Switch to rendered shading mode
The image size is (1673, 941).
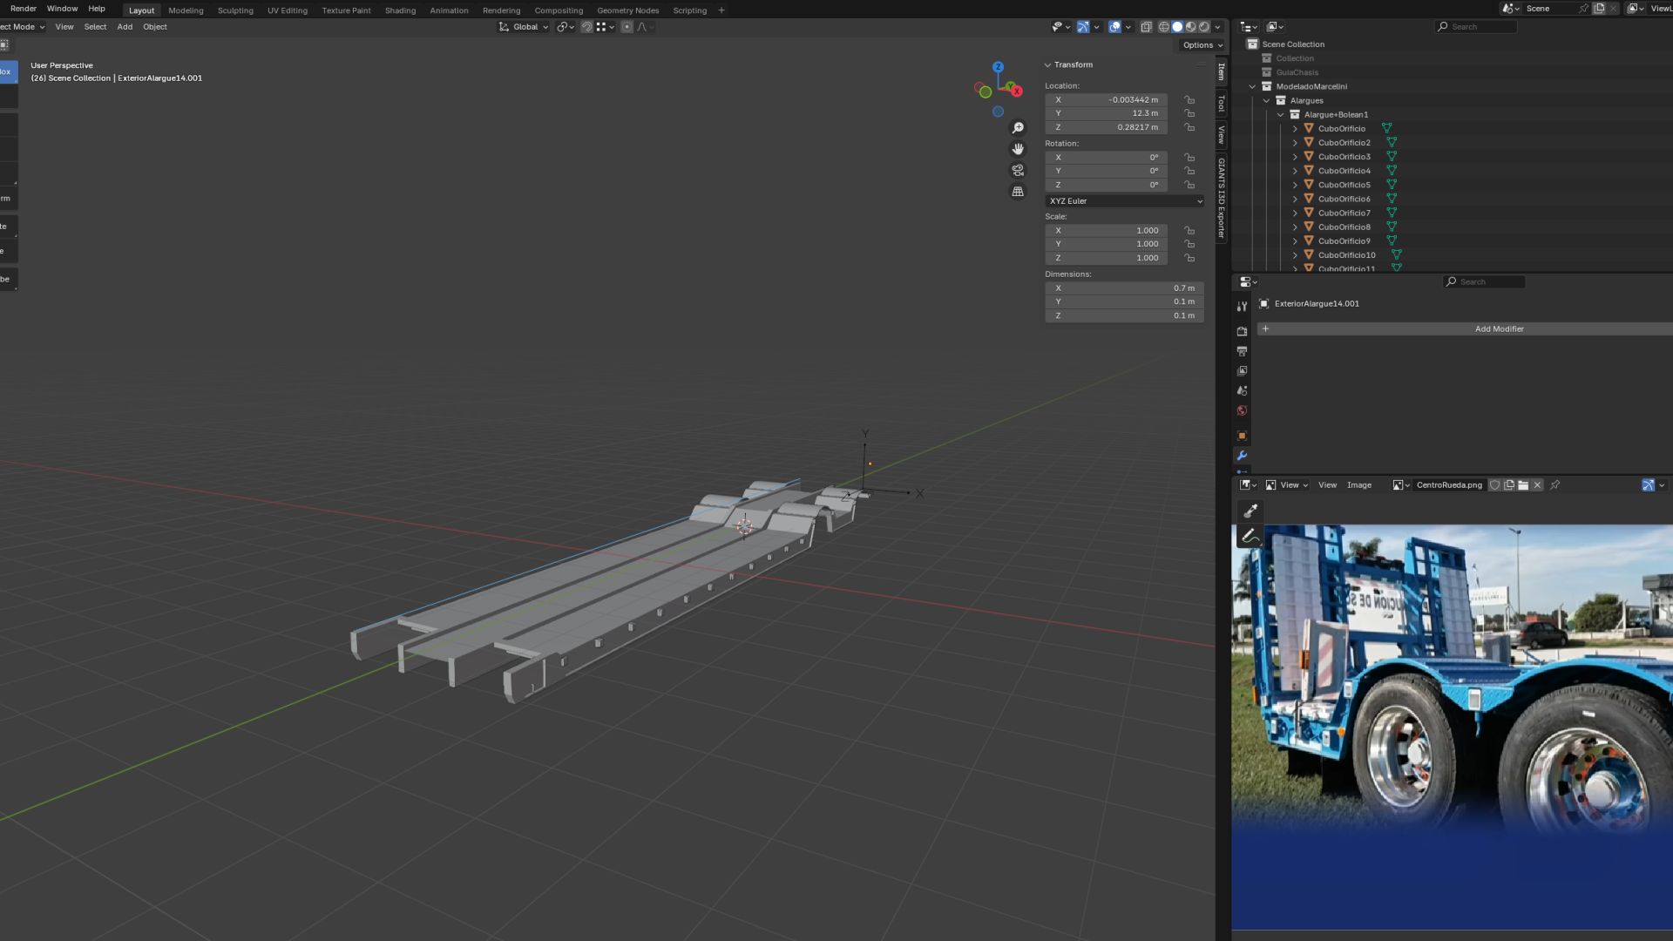point(1204,27)
